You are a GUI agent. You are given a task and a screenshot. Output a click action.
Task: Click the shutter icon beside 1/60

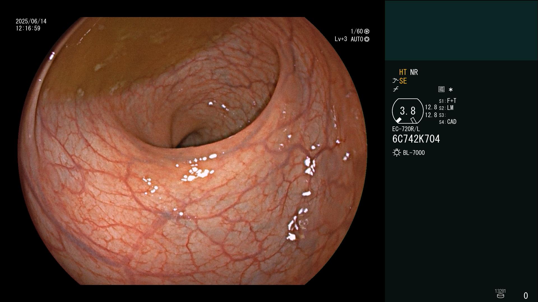[367, 31]
